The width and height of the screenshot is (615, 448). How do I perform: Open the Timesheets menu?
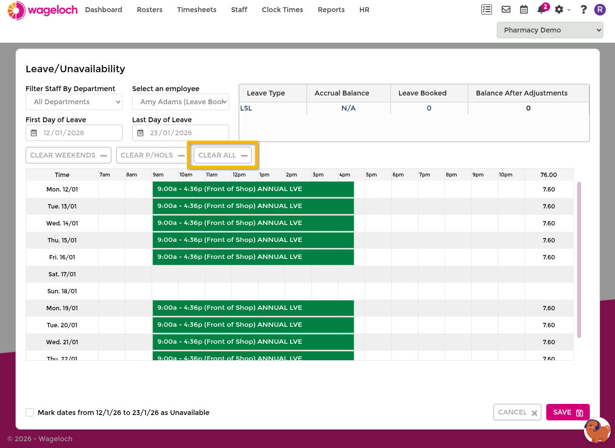tap(197, 10)
